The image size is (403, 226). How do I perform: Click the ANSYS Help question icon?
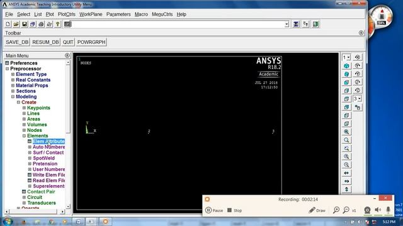point(57,24)
